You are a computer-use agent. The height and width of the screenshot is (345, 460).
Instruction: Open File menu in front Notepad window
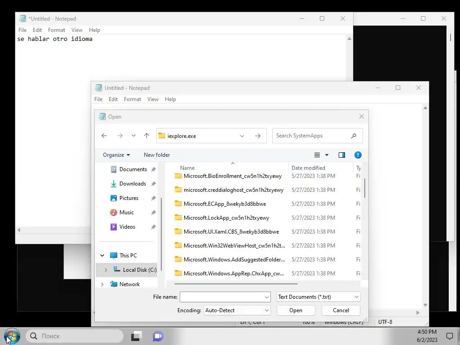point(98,99)
